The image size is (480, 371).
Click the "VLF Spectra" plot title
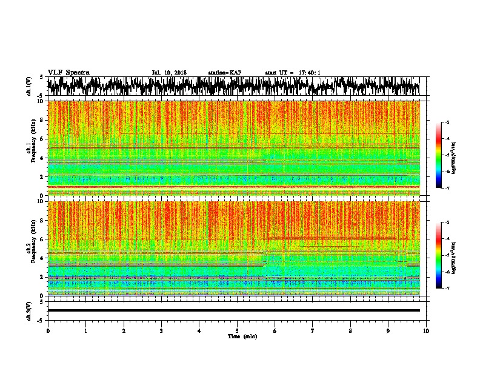tap(68, 73)
